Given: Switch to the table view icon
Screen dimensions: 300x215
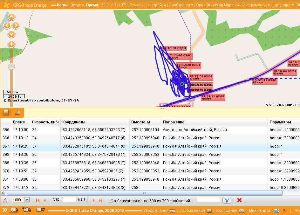Looking at the screenshot, I should tap(6, 112).
